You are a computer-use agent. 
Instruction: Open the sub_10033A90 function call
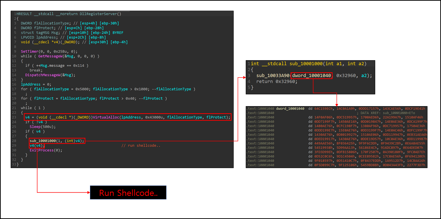pos(273,75)
